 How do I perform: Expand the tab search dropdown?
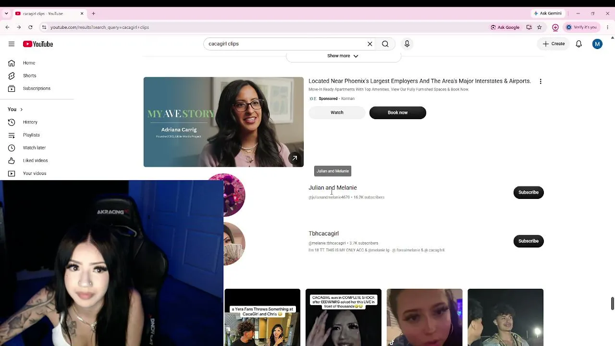coord(6,13)
